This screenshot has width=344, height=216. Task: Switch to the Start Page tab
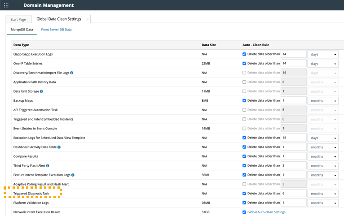tap(18, 19)
